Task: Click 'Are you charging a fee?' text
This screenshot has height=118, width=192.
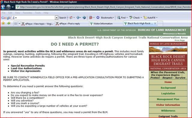Action: click(25, 92)
